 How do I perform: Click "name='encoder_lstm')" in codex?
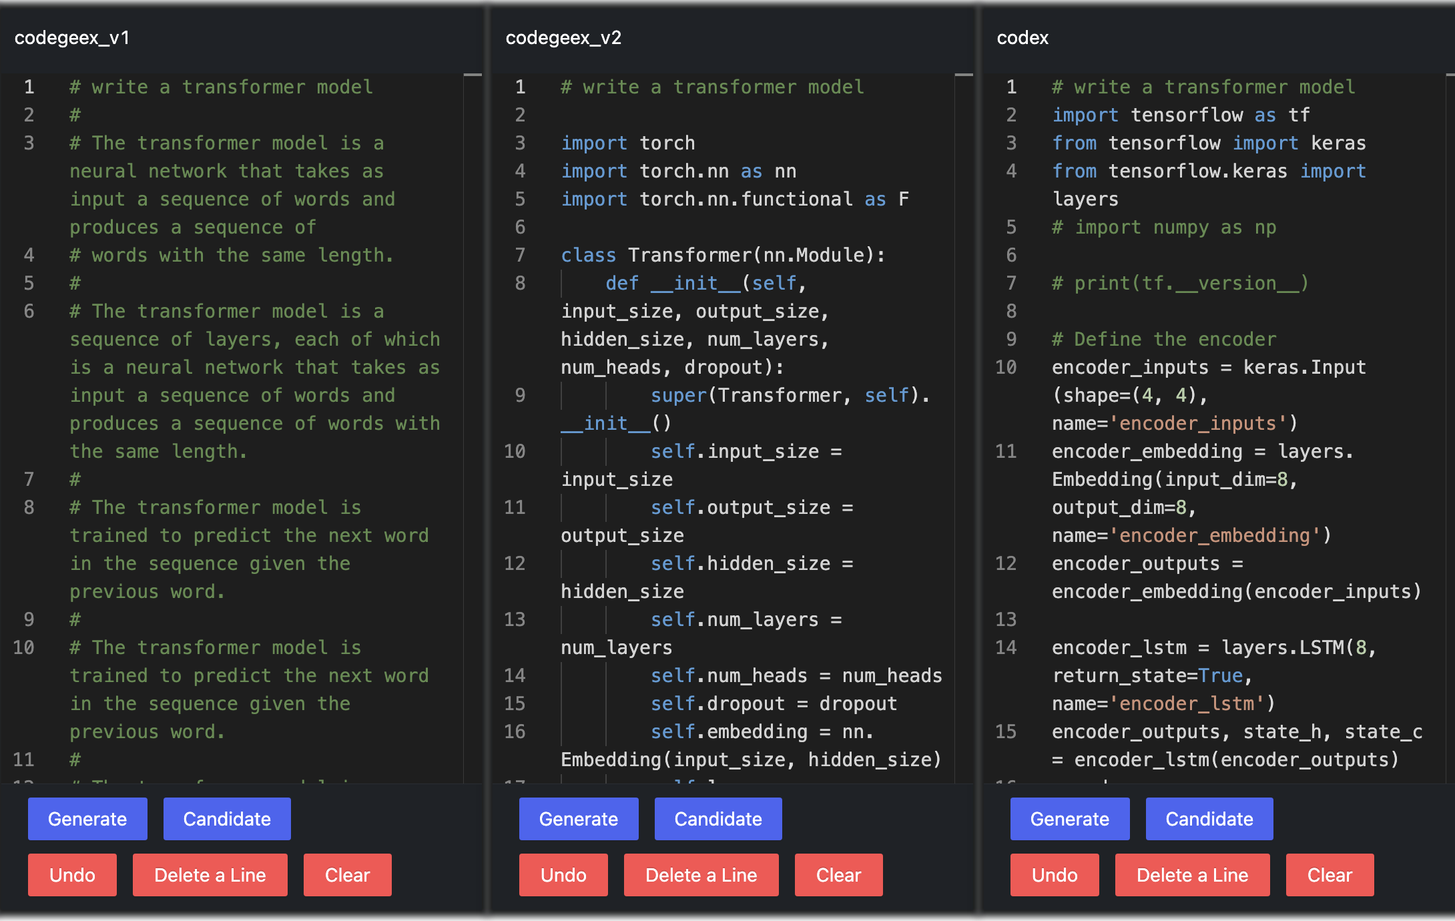(x=1164, y=703)
